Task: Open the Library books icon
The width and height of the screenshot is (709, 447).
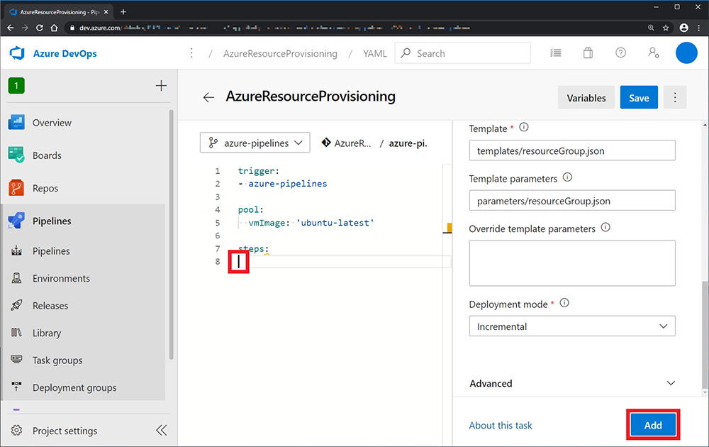Action: point(16,333)
